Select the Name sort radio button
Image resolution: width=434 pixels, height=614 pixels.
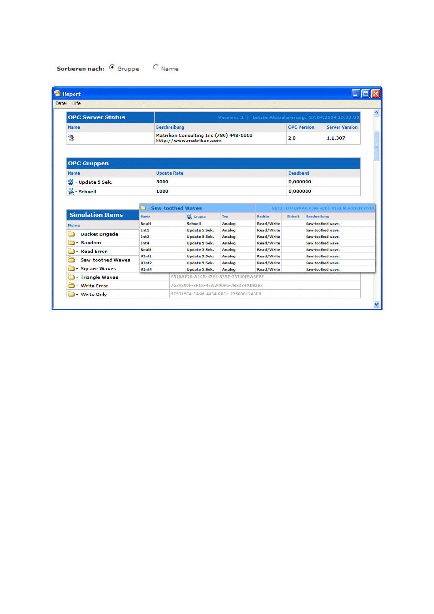click(x=156, y=67)
